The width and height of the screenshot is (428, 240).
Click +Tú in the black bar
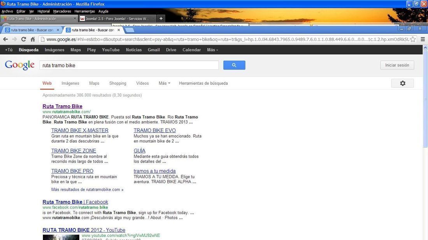pyautogui.click(x=9, y=50)
